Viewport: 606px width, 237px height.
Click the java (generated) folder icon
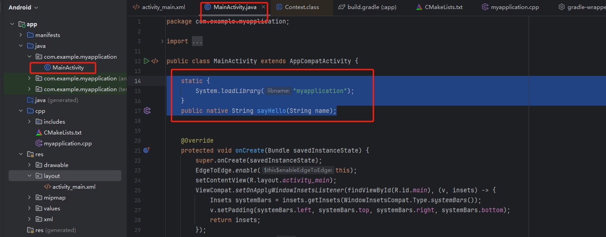30,100
